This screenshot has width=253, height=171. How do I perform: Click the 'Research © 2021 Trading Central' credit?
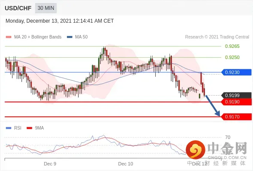click(217, 37)
